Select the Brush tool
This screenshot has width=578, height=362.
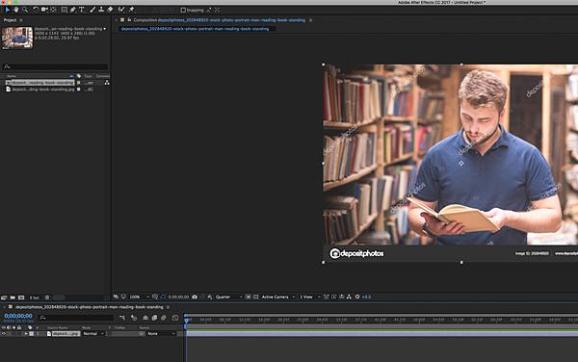pyautogui.click(x=92, y=10)
